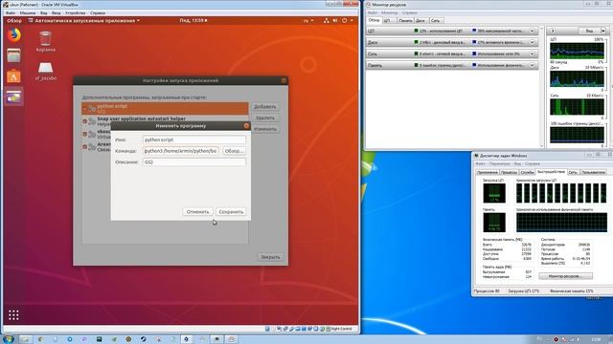Open Службы tab in Task Manager

click(527, 172)
